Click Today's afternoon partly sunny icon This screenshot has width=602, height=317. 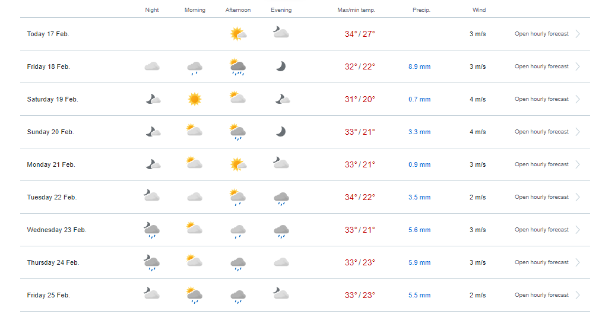[238, 34]
